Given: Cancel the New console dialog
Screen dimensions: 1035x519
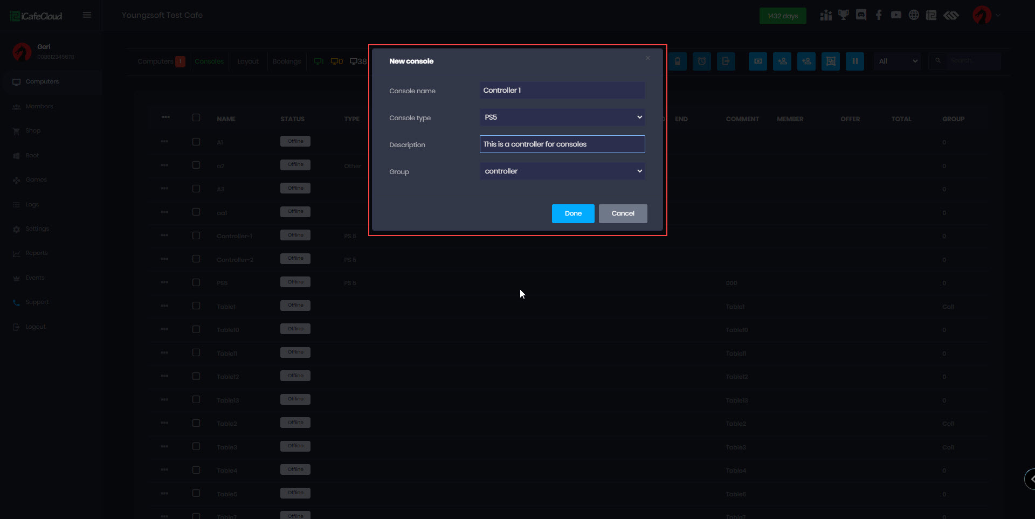Looking at the screenshot, I should [623, 213].
